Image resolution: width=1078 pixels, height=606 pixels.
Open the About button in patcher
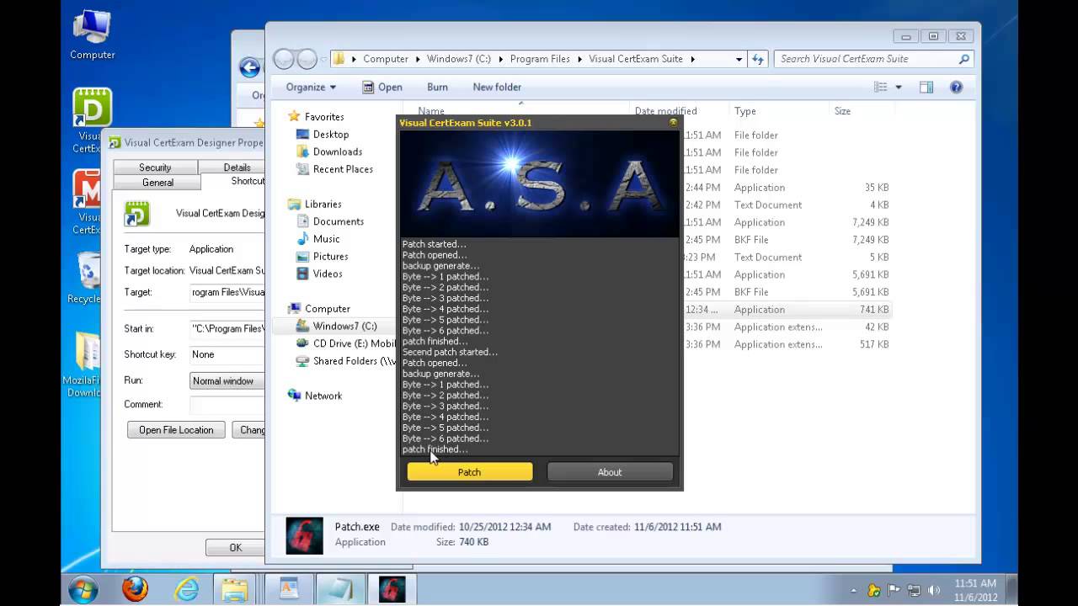pos(610,472)
